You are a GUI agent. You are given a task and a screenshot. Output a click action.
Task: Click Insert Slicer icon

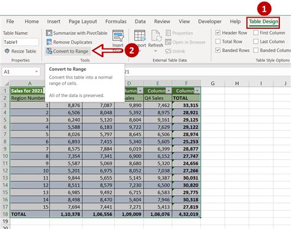coord(118,36)
